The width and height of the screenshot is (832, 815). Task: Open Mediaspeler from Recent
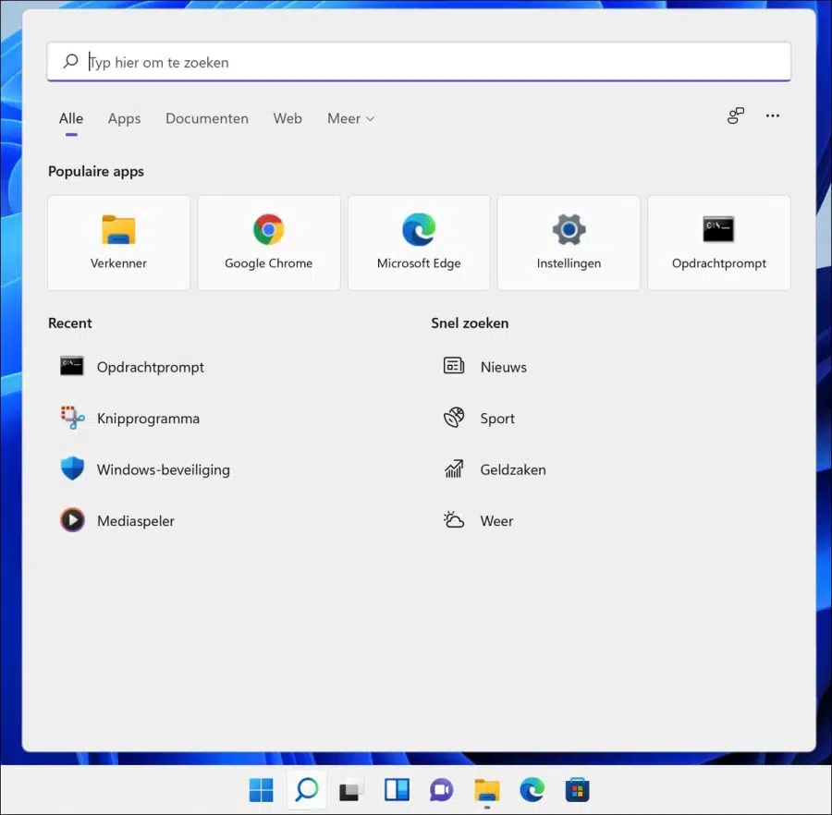click(117, 521)
